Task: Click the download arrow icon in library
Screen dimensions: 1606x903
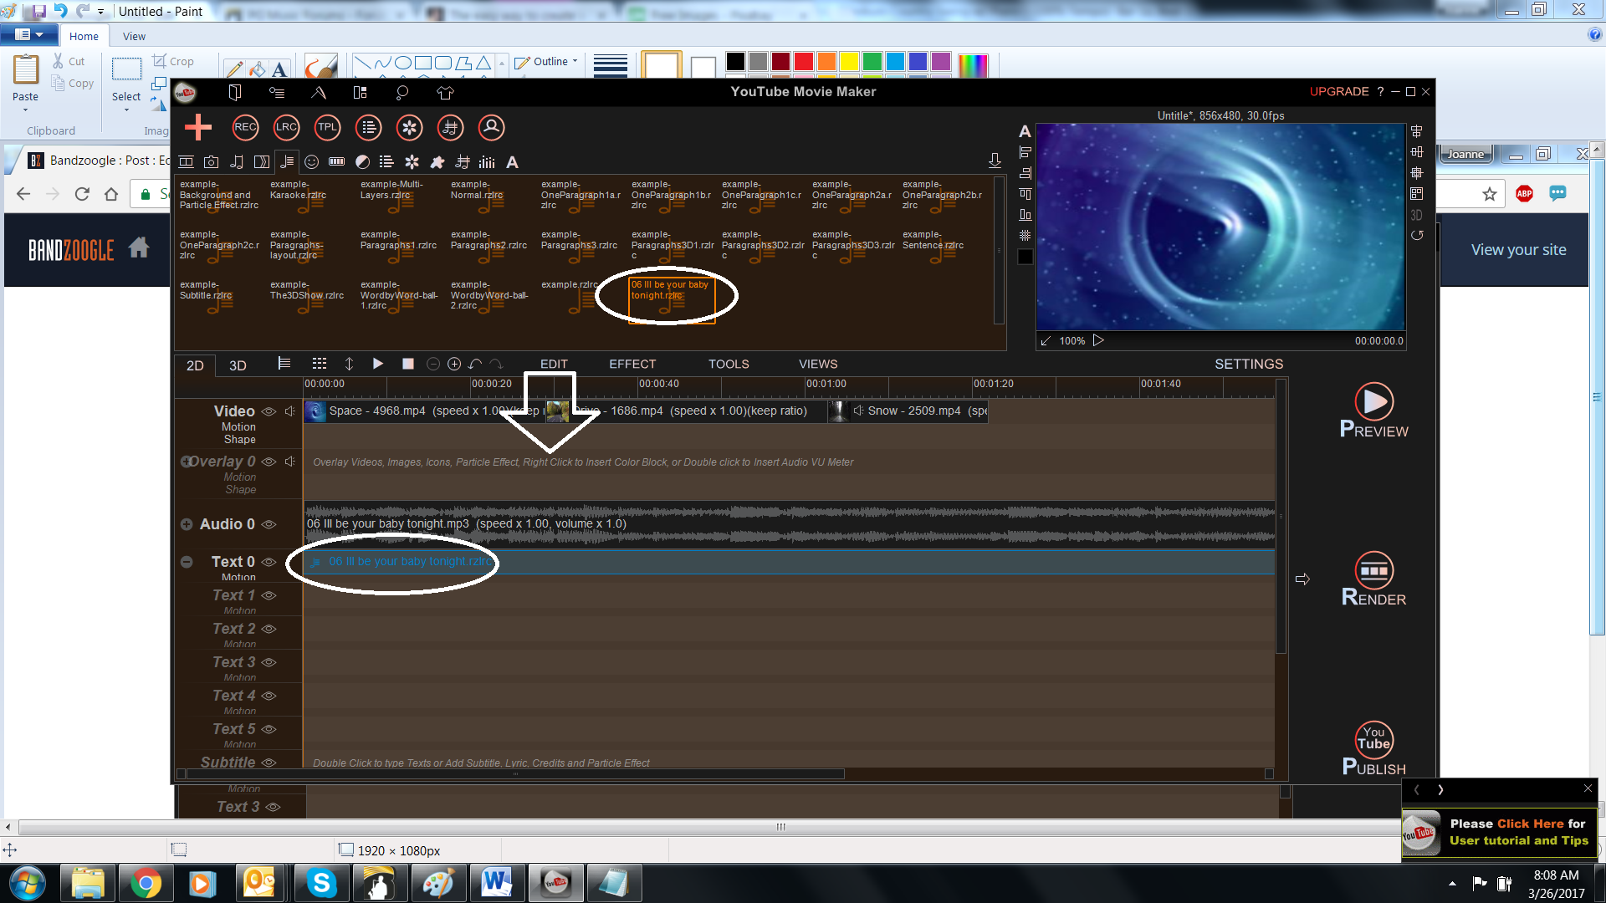Action: [x=995, y=161]
